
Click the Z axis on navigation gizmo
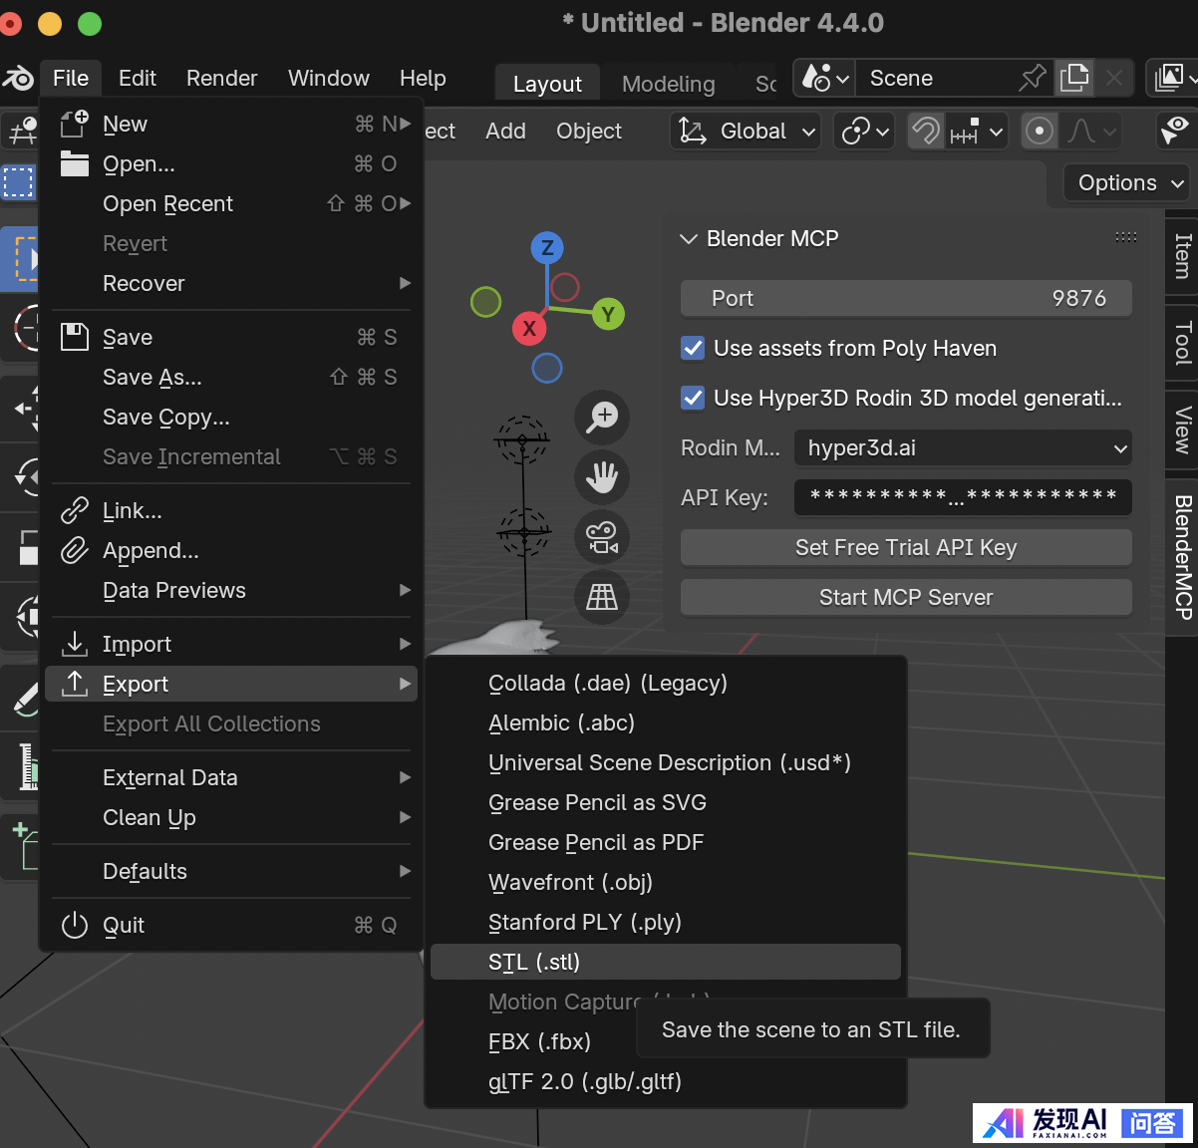546,247
